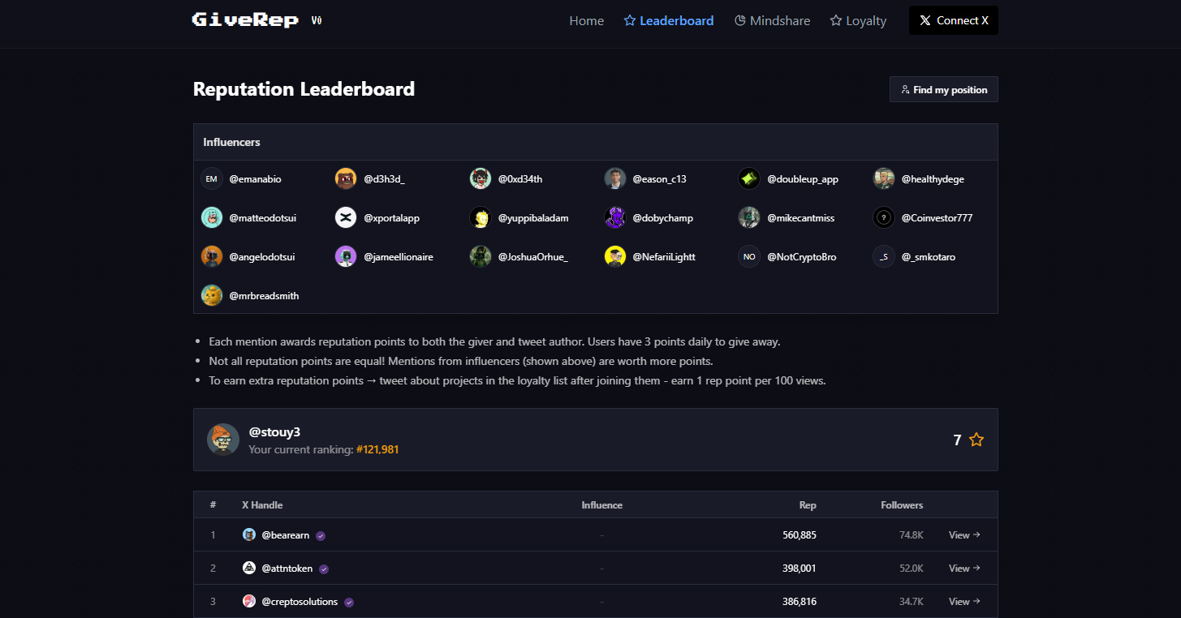The height and width of the screenshot is (618, 1181).
Task: Click your current ranking #121,981
Action: (377, 448)
